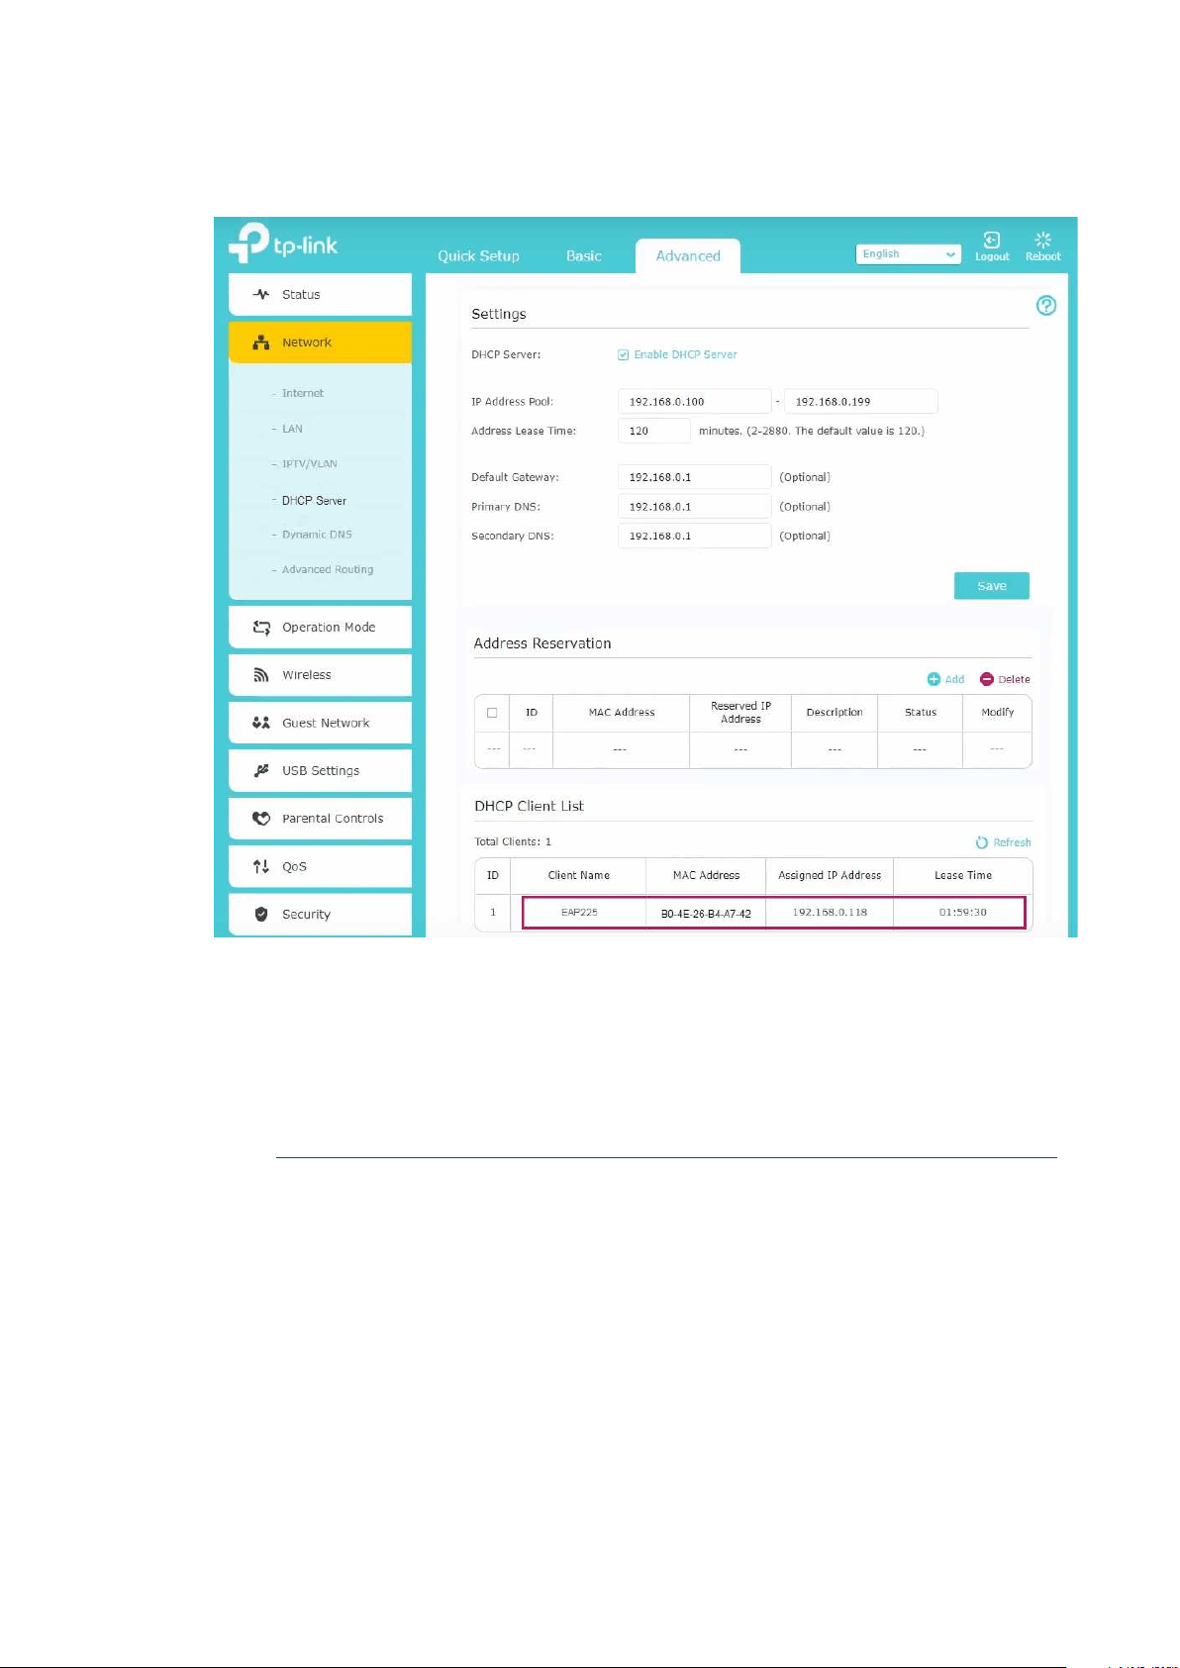Expand the Operation Mode menu

(320, 628)
